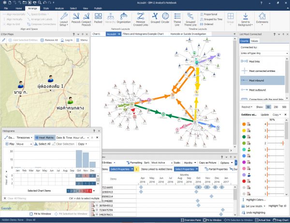Apply the Grouped Theme Line layout
The height and width of the screenshot is (223, 290).
pos(190,19)
